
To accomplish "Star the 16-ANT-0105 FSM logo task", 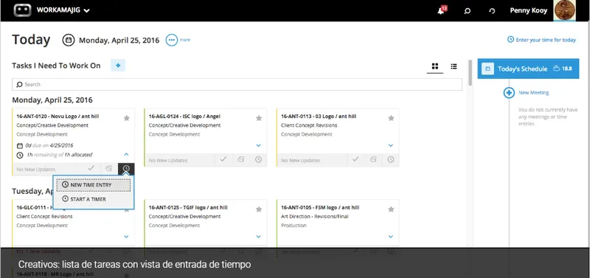I will coord(391,209).
